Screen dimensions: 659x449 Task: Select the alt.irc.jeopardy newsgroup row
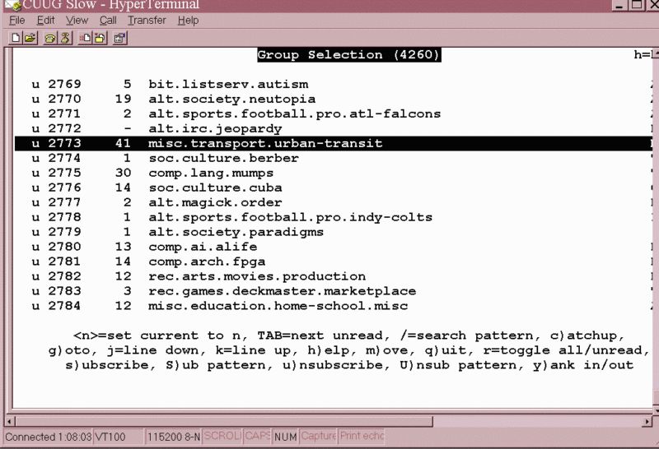tap(333, 128)
